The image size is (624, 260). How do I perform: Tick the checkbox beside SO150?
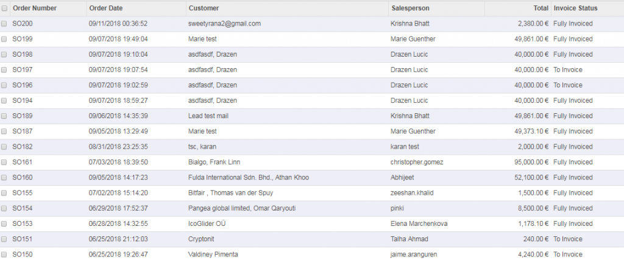click(5, 254)
